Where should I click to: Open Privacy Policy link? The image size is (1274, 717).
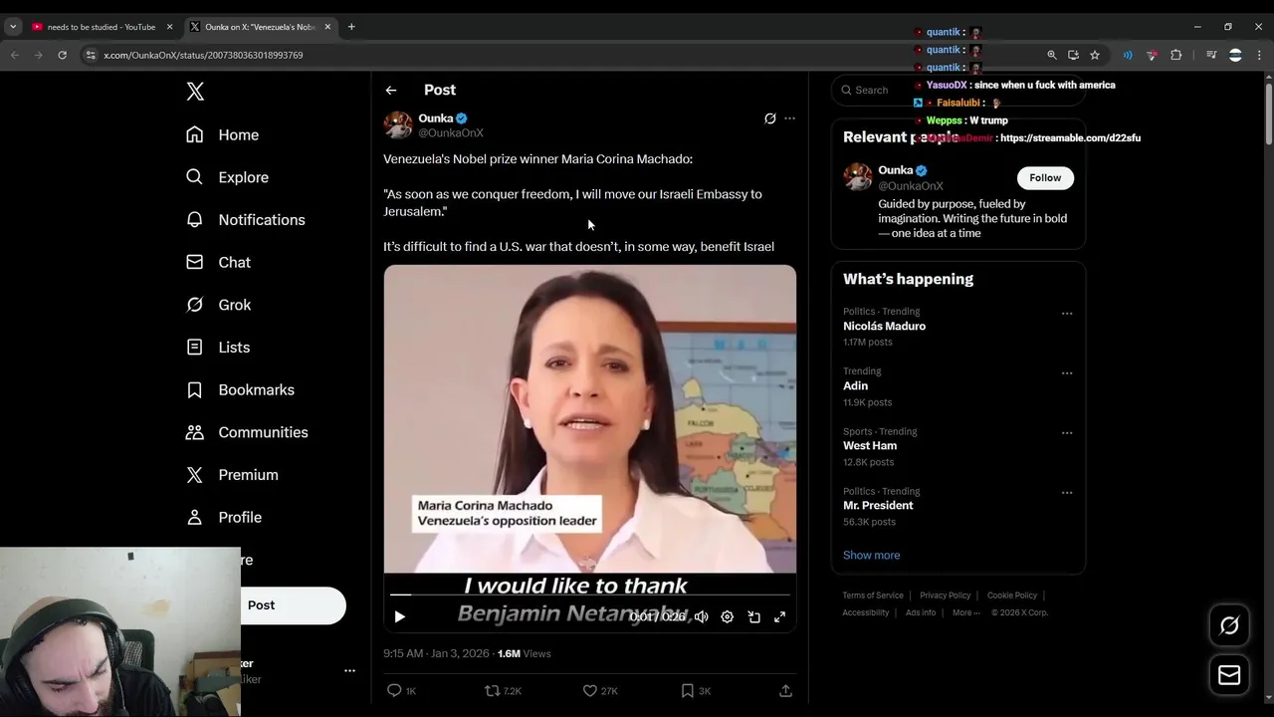tap(946, 596)
